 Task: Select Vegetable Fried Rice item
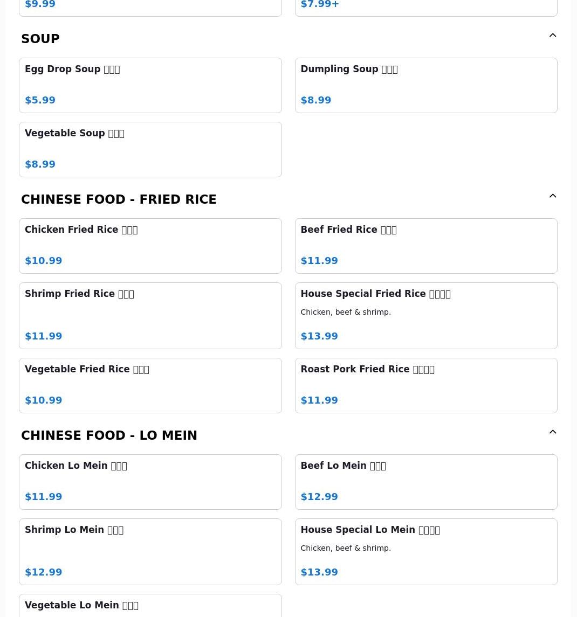(150, 385)
